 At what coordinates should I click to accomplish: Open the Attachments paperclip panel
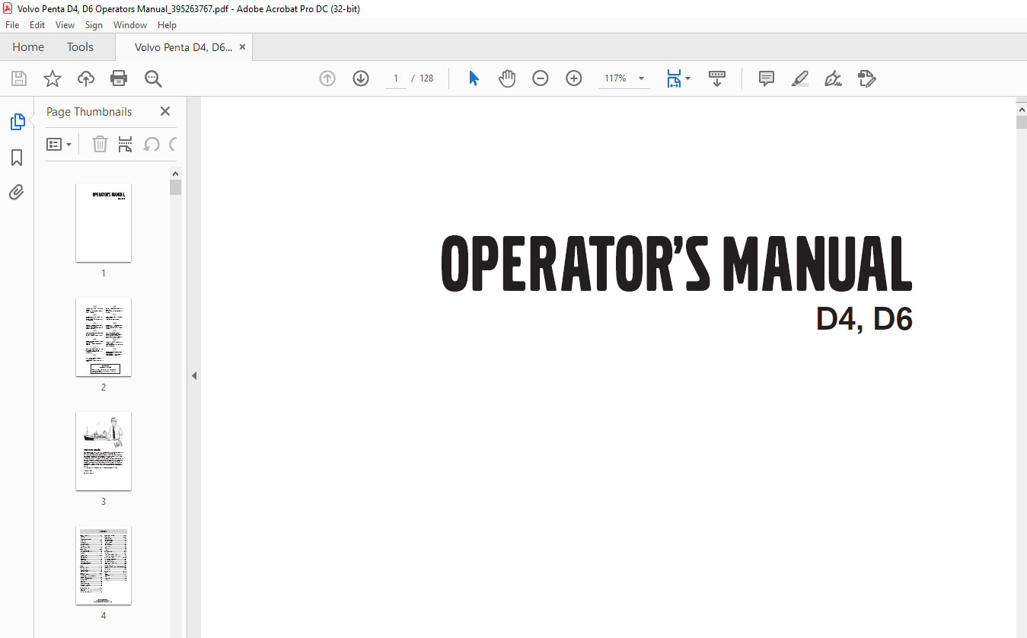(x=17, y=192)
